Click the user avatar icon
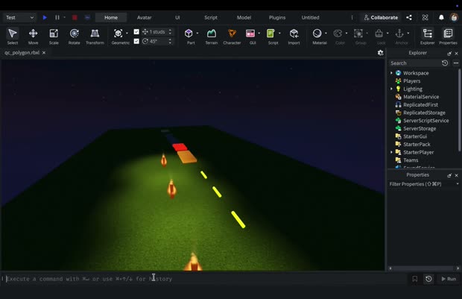Image resolution: width=462 pixels, height=299 pixels. [x=454, y=17]
